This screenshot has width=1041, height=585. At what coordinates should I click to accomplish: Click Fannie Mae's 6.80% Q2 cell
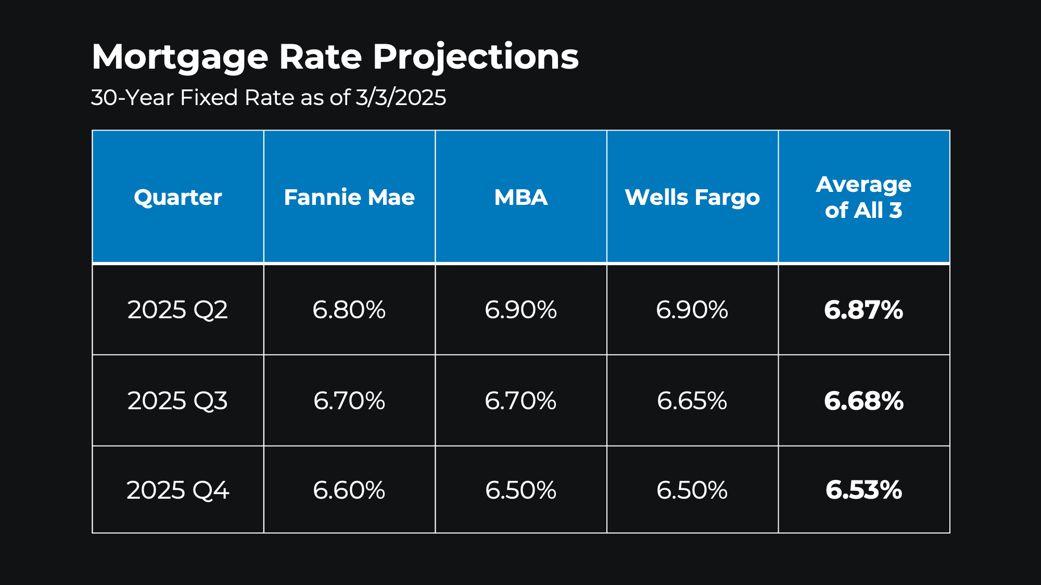click(x=349, y=310)
